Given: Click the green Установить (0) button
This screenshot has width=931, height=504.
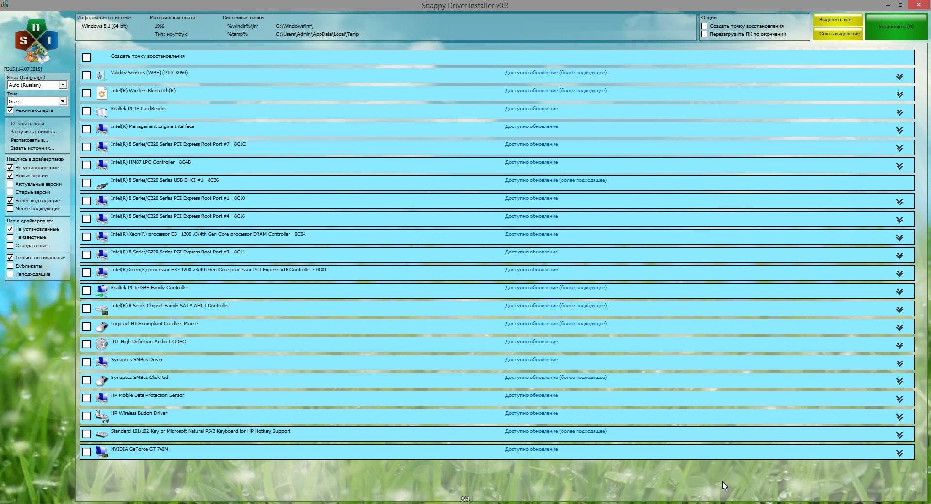Looking at the screenshot, I should pyautogui.click(x=896, y=27).
